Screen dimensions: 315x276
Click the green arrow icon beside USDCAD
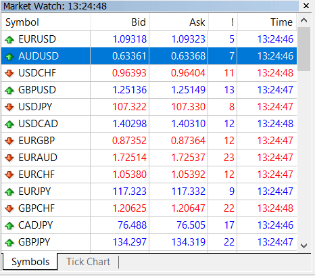coord(9,124)
